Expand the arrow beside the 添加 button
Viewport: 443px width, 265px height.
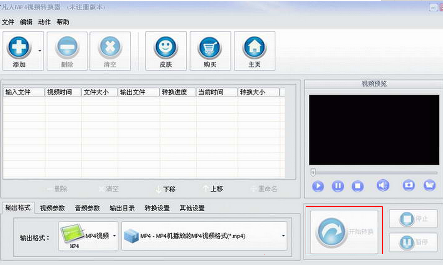(40, 51)
